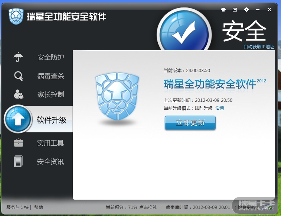
Task: Click the large 安全 status text
Action: coord(244,31)
